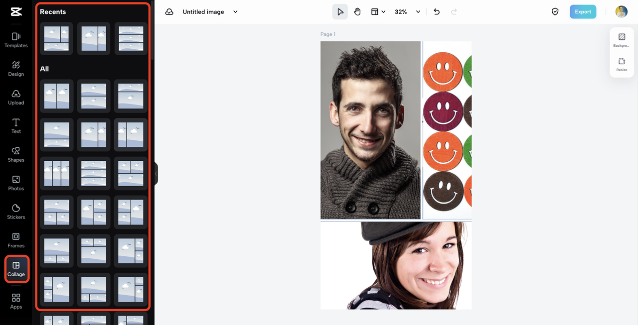
Task: Choose All layout with narrow left column
Action: (x=131, y=135)
